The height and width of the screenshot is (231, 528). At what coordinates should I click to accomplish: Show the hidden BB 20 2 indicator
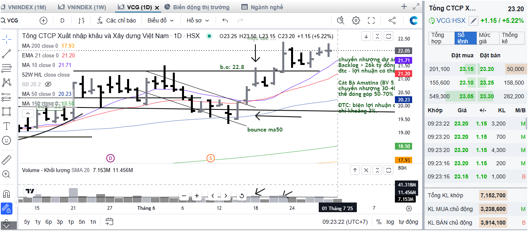point(49,84)
